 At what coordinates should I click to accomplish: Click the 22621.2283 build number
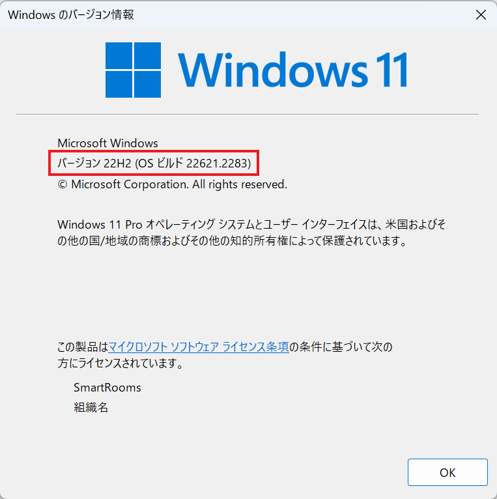219,164
